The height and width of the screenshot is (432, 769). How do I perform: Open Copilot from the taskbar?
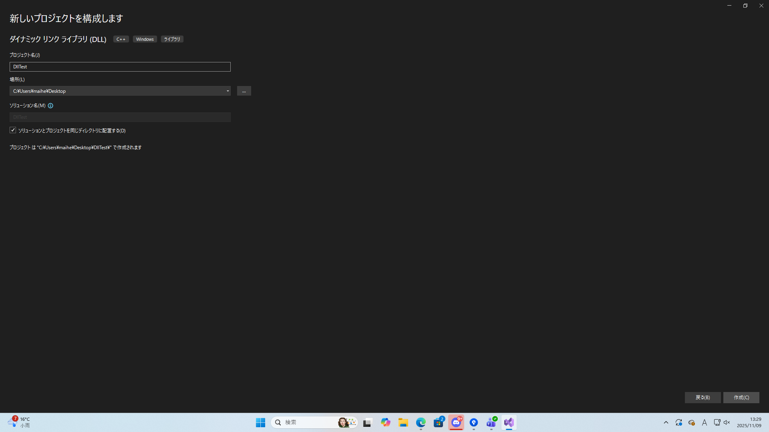click(x=386, y=422)
